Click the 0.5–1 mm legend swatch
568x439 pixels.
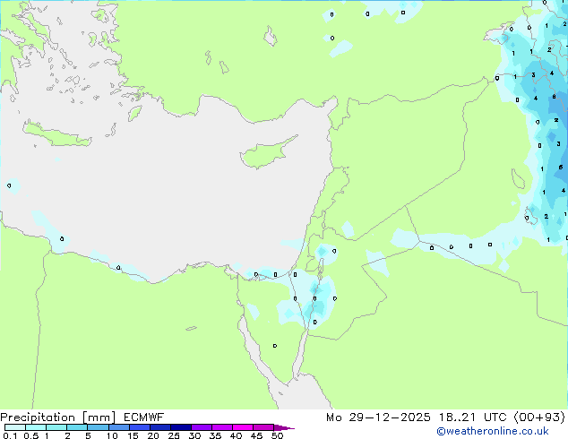pyautogui.click(x=36, y=427)
